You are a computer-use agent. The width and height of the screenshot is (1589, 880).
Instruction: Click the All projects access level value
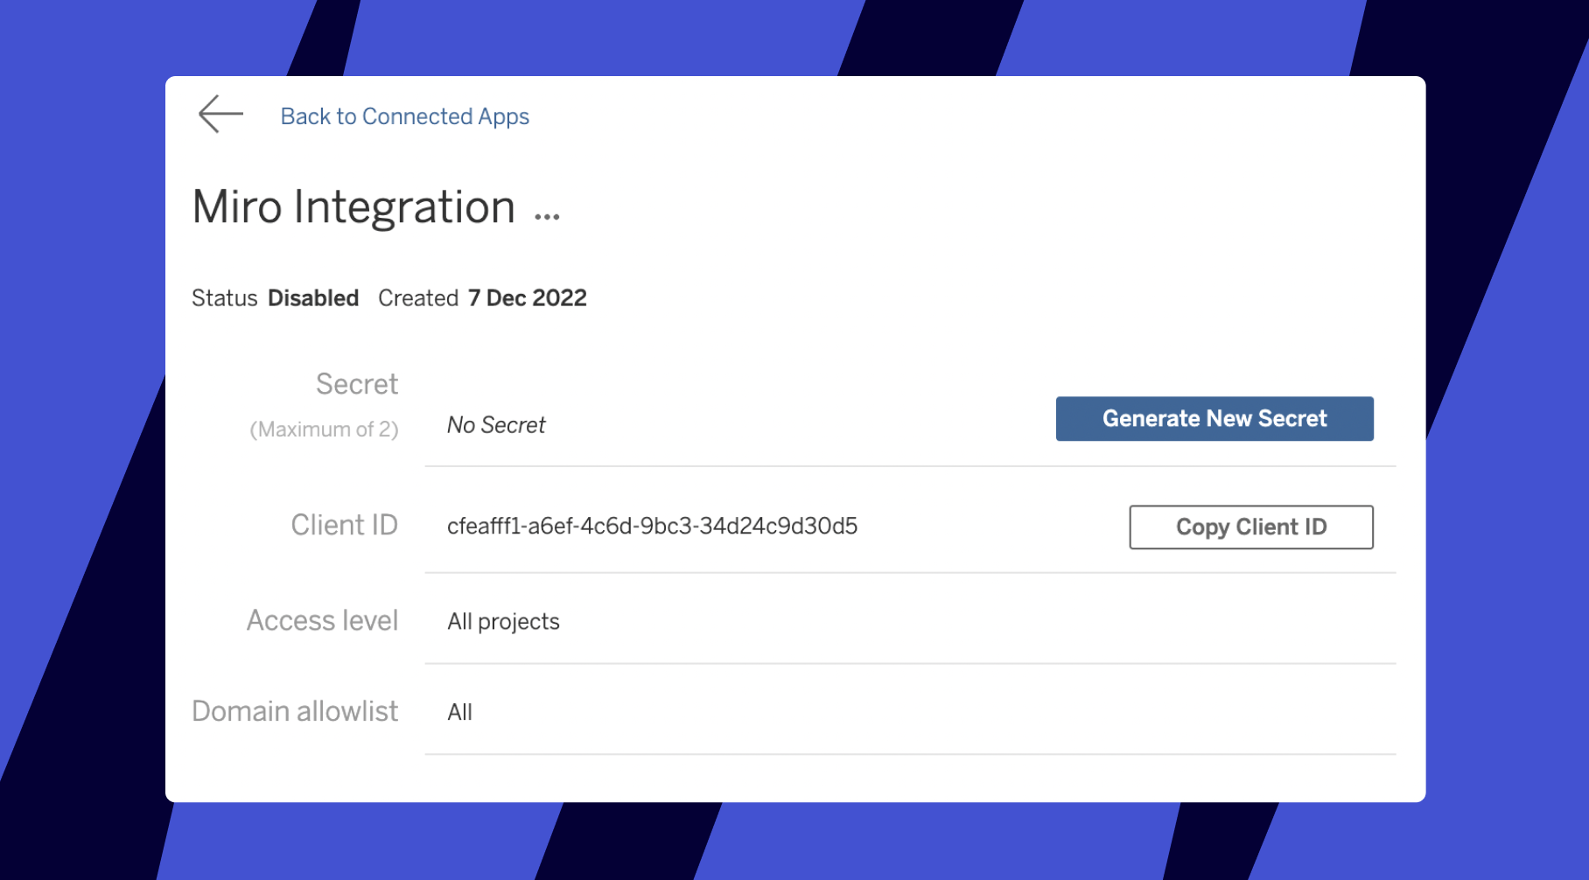[503, 622]
